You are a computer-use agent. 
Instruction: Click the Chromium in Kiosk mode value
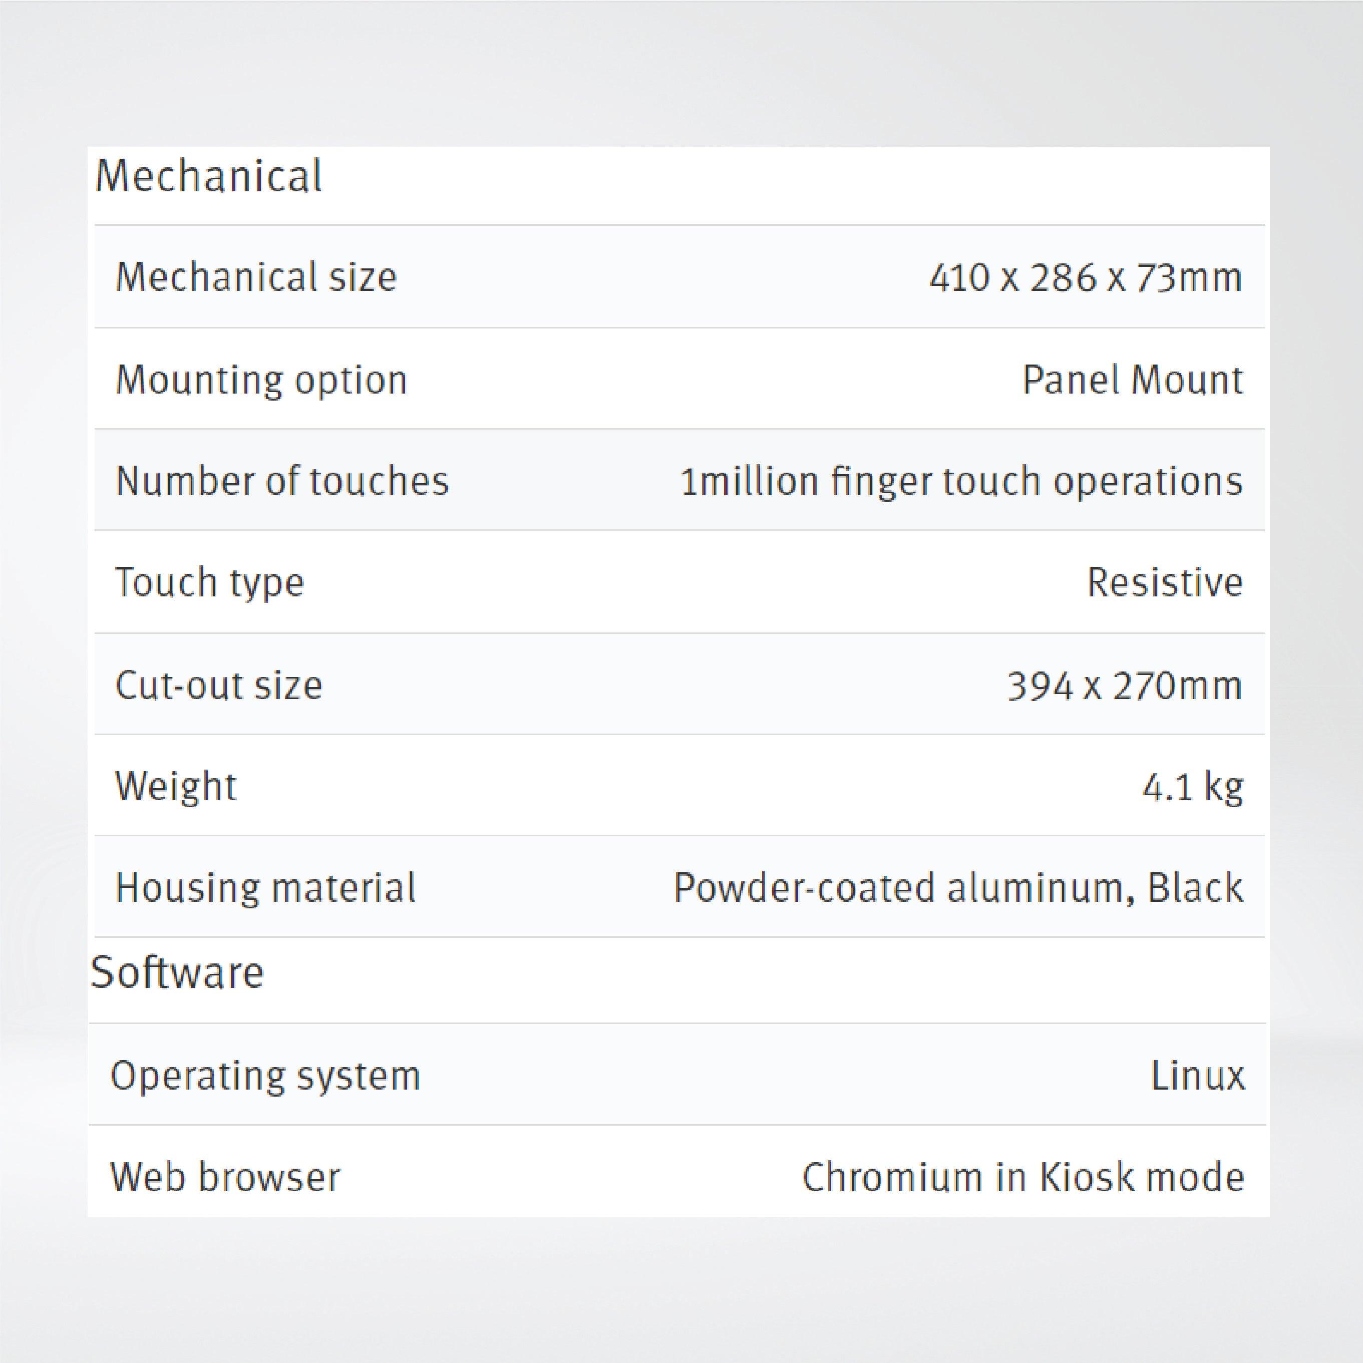(x=1023, y=1177)
